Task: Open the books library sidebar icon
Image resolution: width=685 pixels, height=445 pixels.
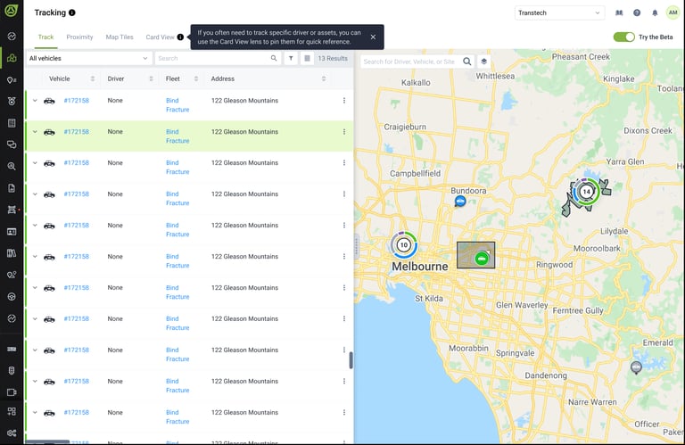Action: [12, 253]
